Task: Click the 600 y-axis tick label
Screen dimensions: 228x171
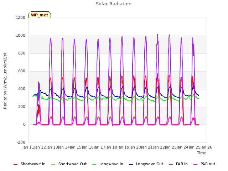Action: coord(22,71)
